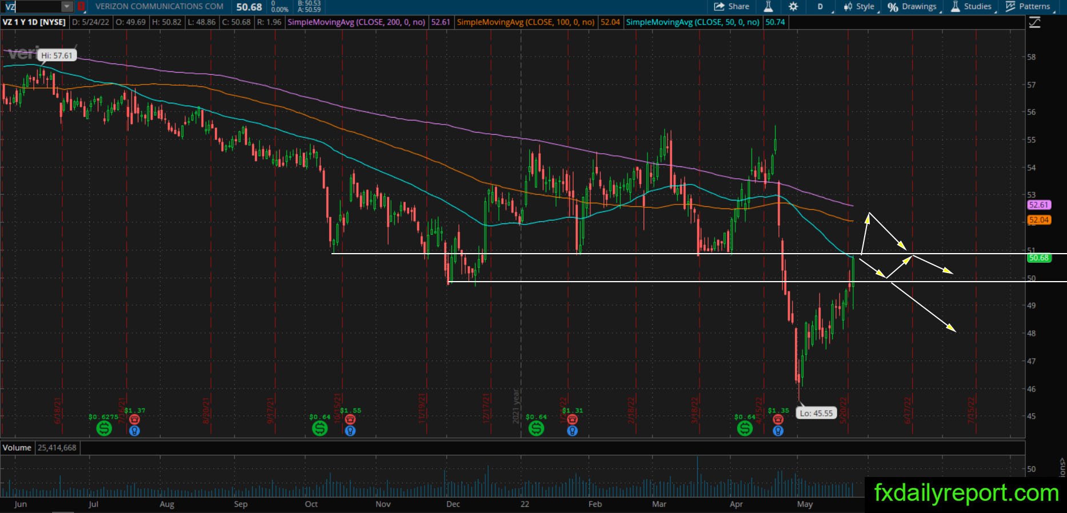Click the May label on the time axis
This screenshot has width=1067, height=513.
pyautogui.click(x=805, y=504)
